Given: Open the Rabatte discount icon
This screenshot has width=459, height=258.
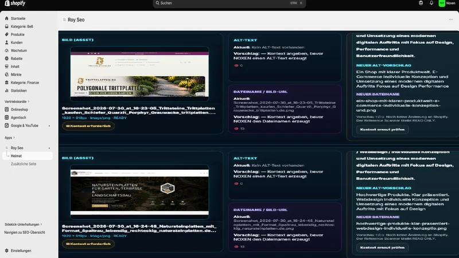Looking at the screenshot, I should [x=7, y=58].
